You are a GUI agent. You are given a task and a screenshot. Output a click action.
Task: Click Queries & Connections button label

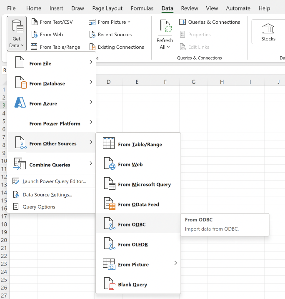(x=214, y=22)
